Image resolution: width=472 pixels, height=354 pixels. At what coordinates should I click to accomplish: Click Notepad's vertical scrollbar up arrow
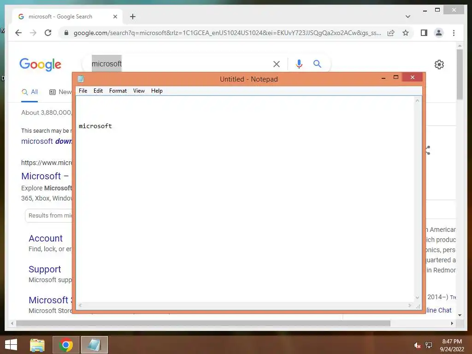[417, 100]
